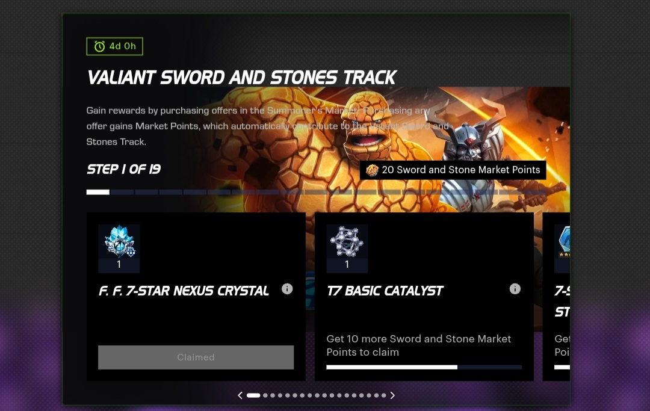Click the F.F. 7-Star Nexus Crystal icon

(x=119, y=242)
